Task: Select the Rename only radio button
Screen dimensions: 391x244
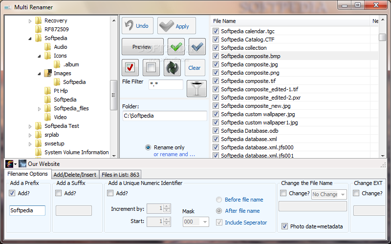Action: pyautogui.click(x=148, y=147)
